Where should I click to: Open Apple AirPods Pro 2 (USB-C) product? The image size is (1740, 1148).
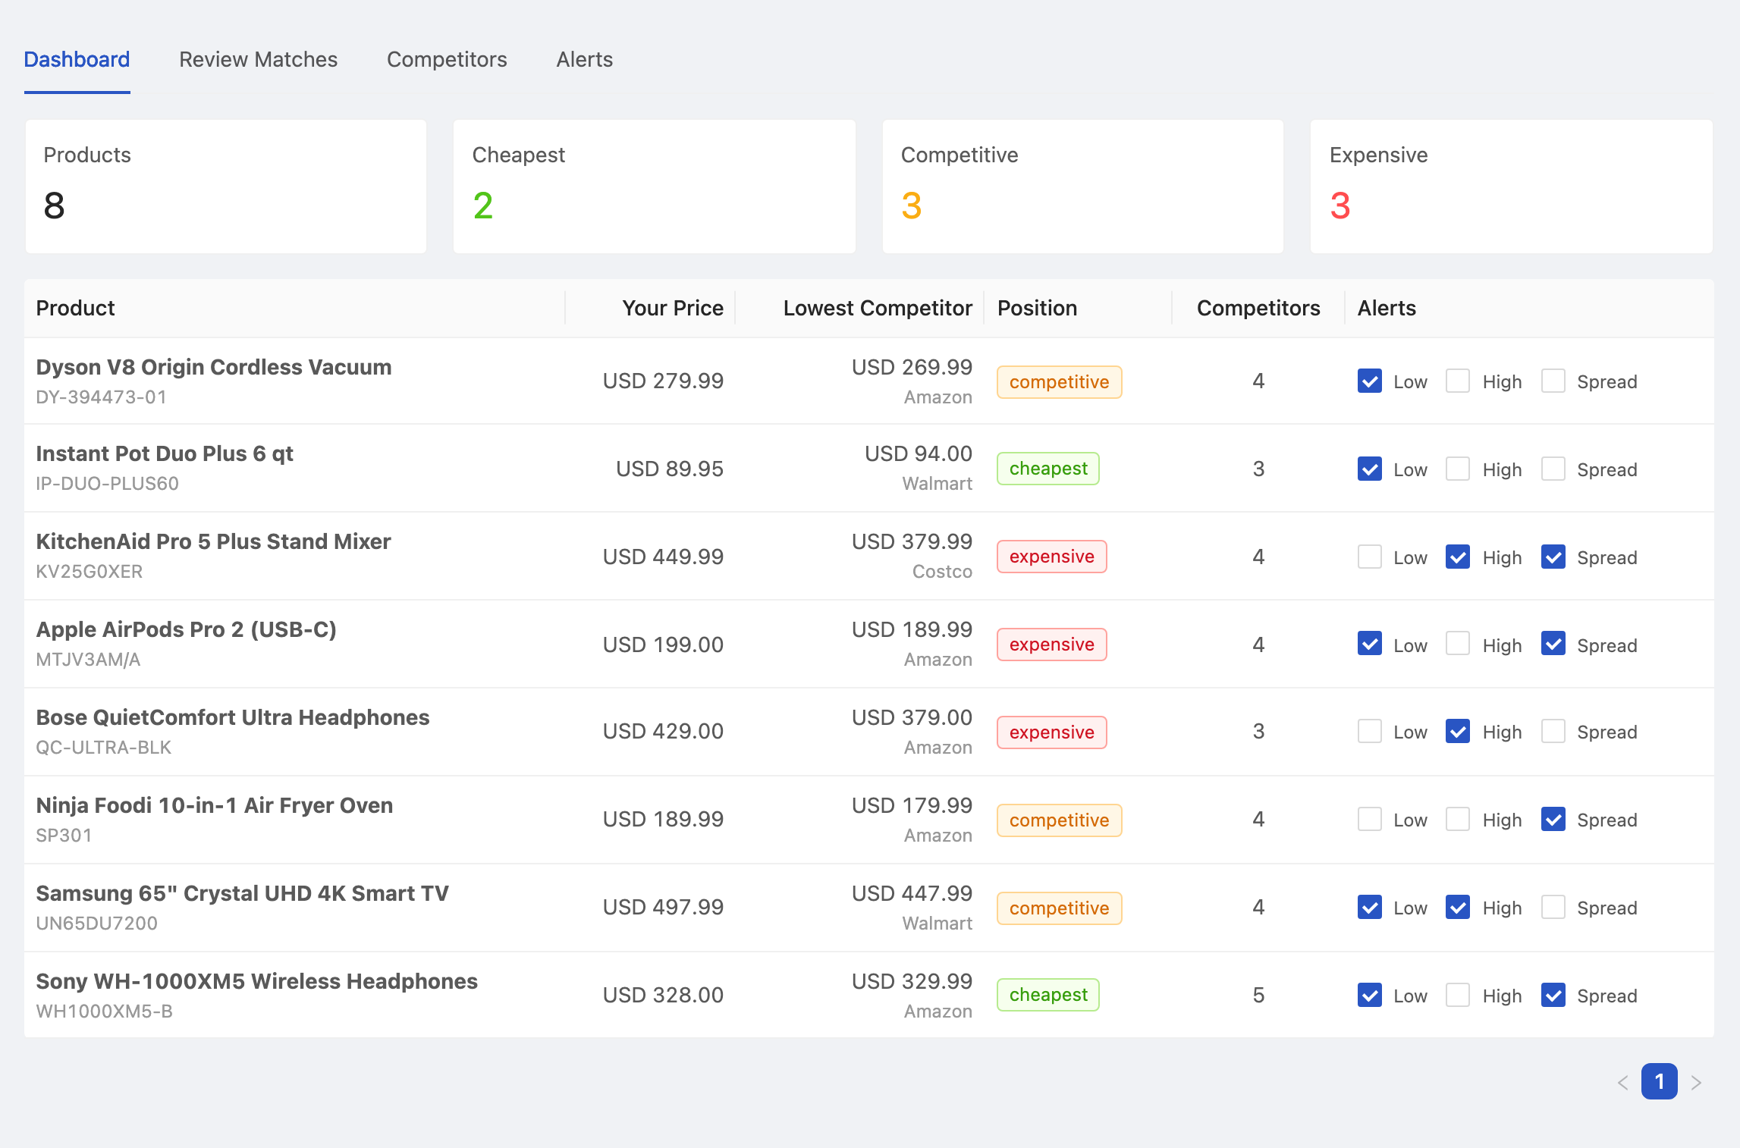pyautogui.click(x=186, y=629)
